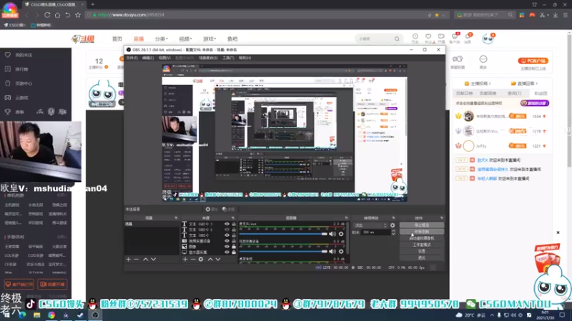
Task: Click 启动虚拟摄像机 button in OBS
Action: click(422, 238)
